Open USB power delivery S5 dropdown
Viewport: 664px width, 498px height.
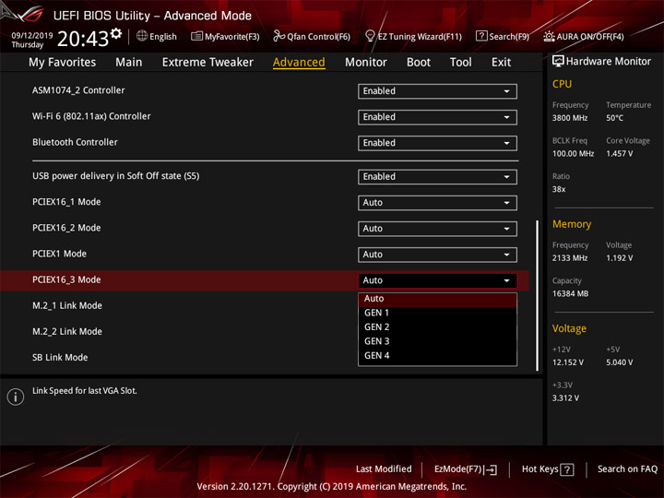coord(437,177)
